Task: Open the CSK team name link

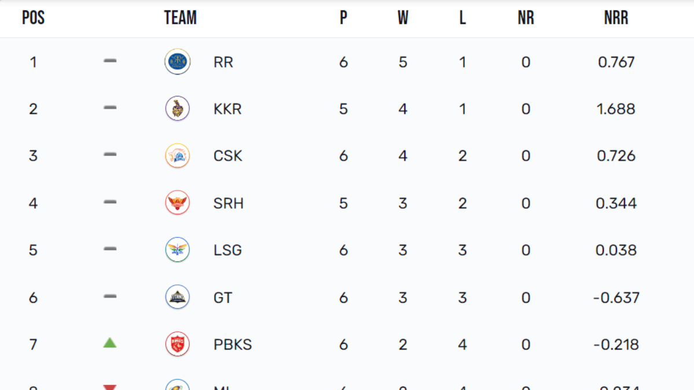Action: click(227, 156)
